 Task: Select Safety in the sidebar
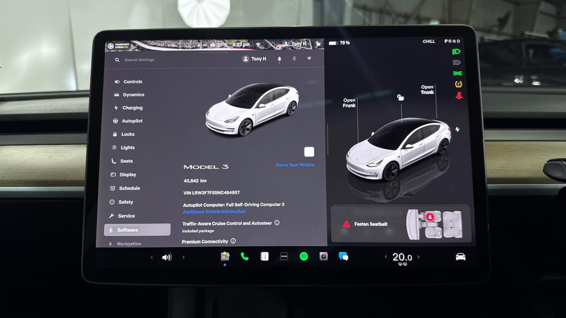tap(121, 202)
